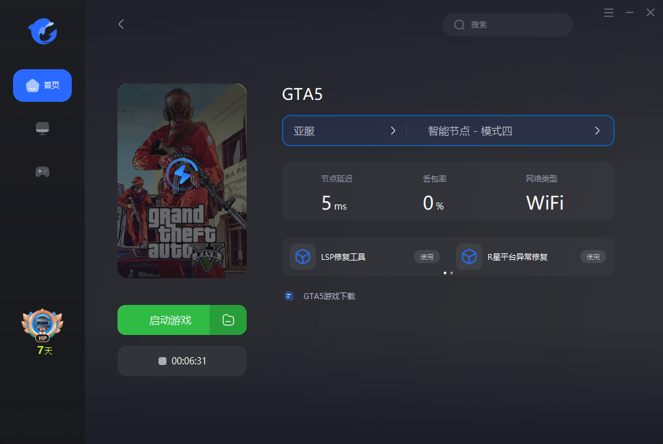Click 使用 button for R星平台异常修复
This screenshot has width=663, height=444.
593,257
